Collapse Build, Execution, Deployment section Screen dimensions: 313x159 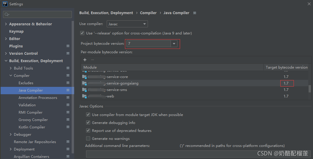coord(6,61)
